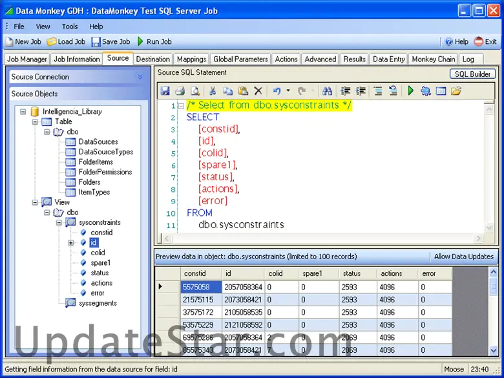Save Job from the main toolbar
Image resolution: width=504 pixels, height=378 pixels.
point(111,41)
